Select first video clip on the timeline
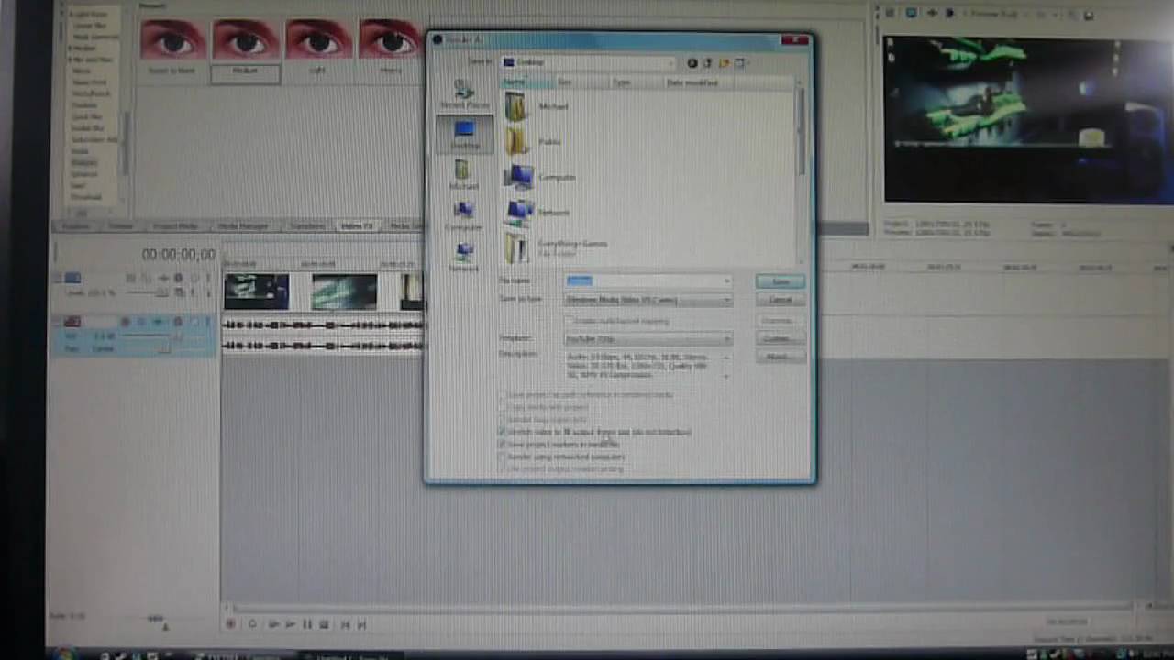The image size is (1174, 660). point(257,291)
